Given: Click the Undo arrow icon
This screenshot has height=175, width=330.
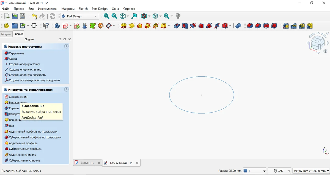Looking at the screenshot, I should 34,16.
